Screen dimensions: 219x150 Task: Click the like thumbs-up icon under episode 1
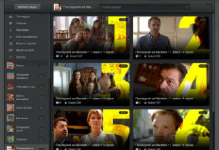(67, 56)
